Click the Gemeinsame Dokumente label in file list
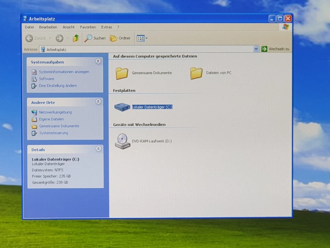This screenshot has height=248, width=330. 152,73
